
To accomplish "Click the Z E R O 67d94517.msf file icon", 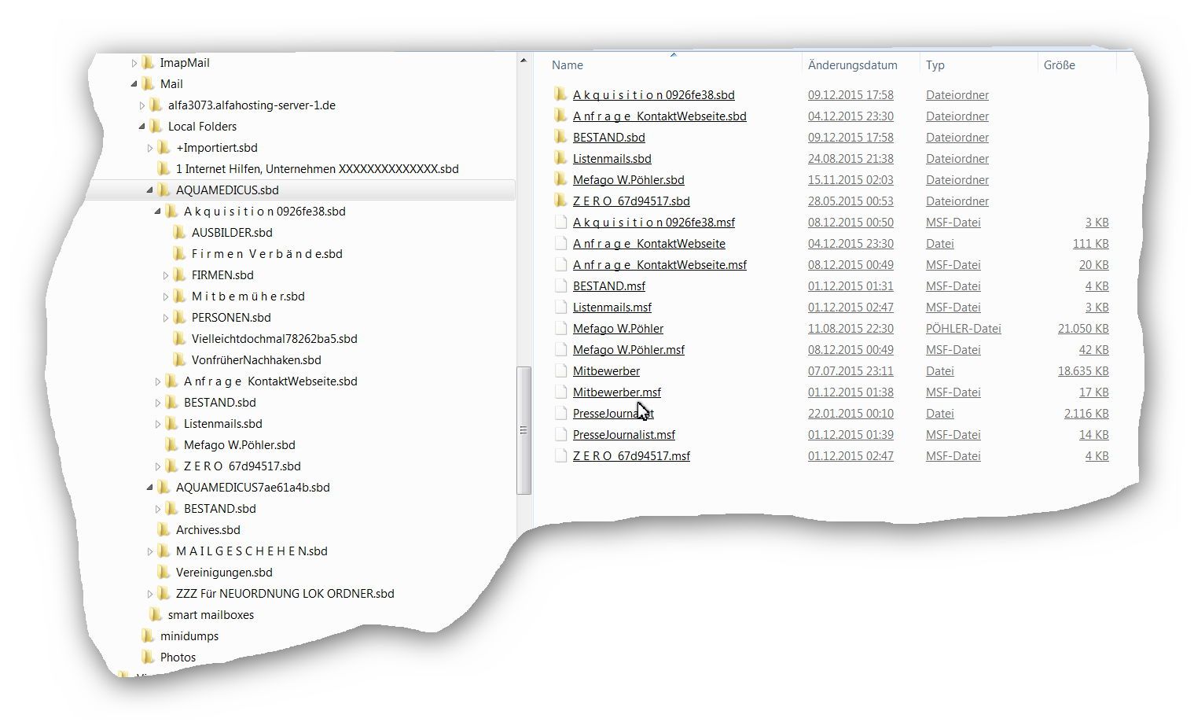I will [560, 455].
